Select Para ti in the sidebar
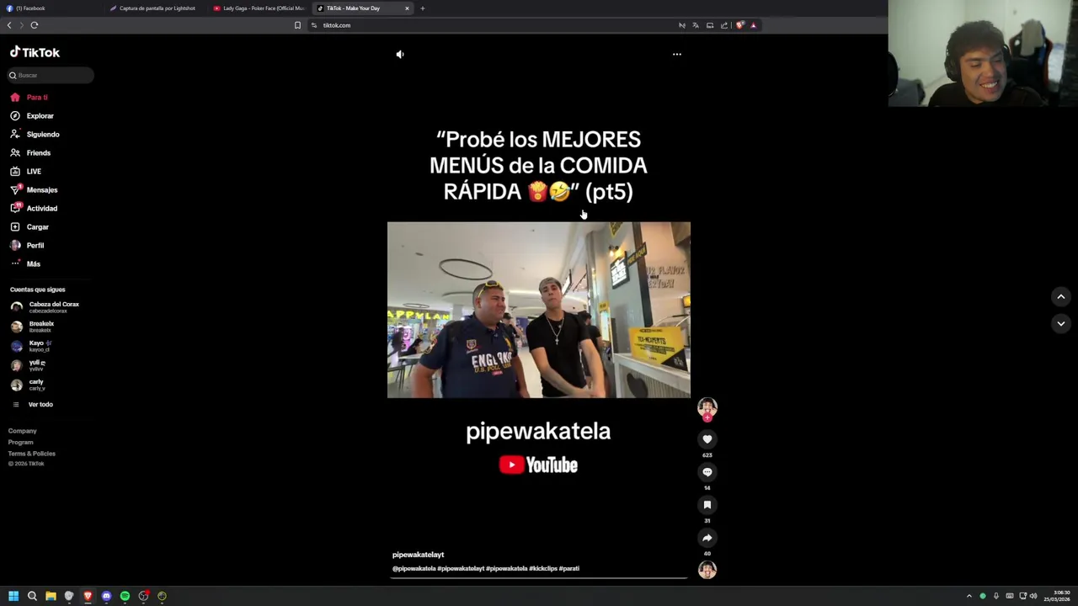This screenshot has height=606, width=1078. click(x=29, y=98)
